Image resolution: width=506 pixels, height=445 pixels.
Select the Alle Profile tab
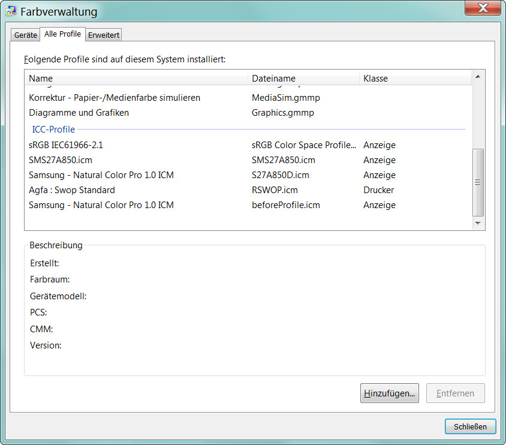(x=62, y=34)
